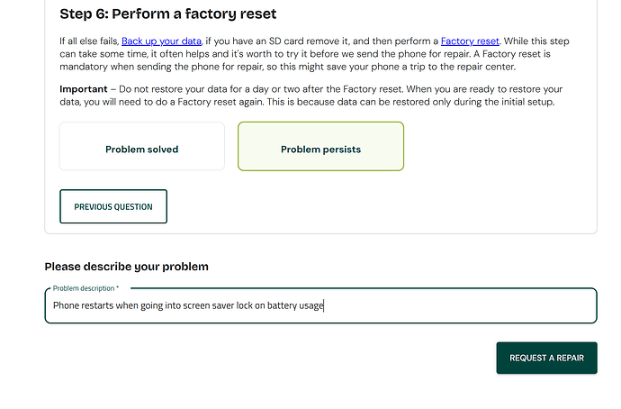Click the bold "Important" text

coord(83,89)
